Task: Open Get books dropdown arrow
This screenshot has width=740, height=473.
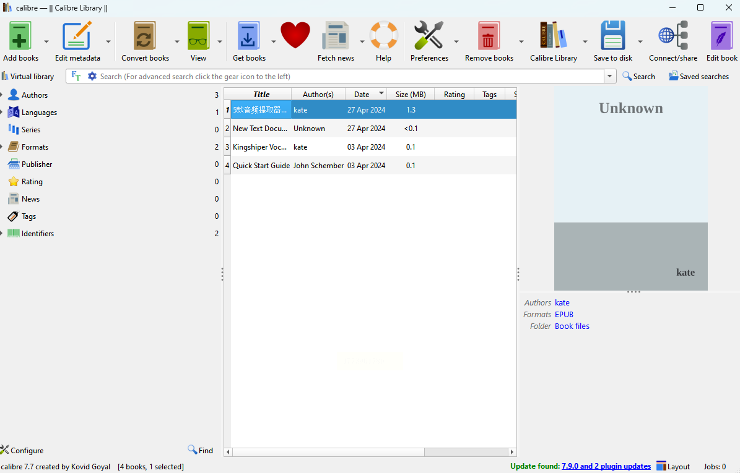Action: [273, 41]
